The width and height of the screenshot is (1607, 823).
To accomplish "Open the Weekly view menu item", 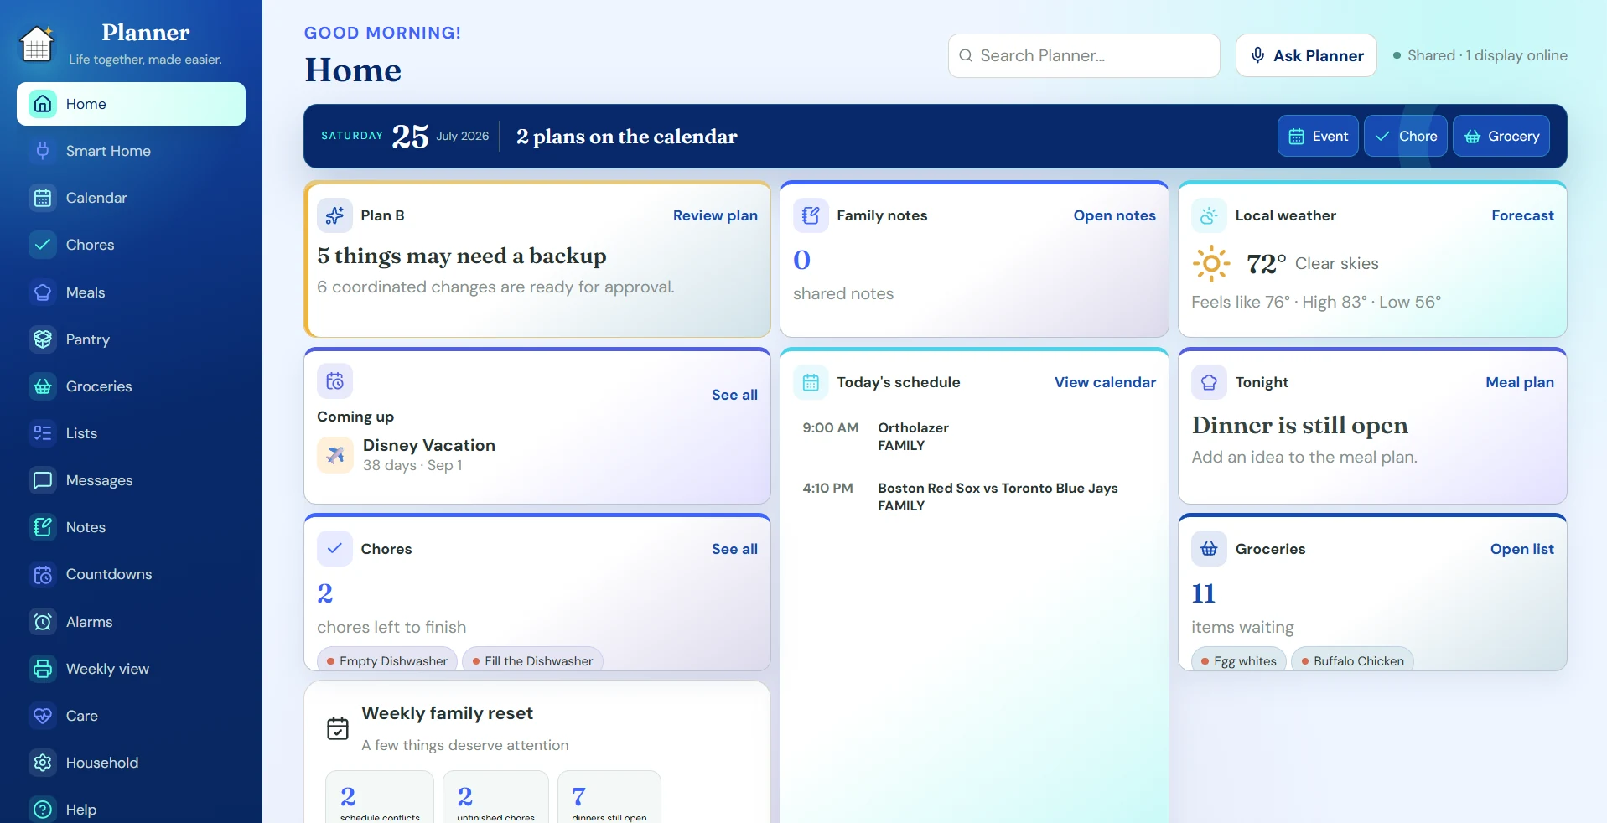I will 131,669.
